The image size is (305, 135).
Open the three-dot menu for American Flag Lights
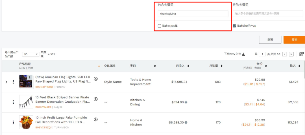[x=13, y=82]
